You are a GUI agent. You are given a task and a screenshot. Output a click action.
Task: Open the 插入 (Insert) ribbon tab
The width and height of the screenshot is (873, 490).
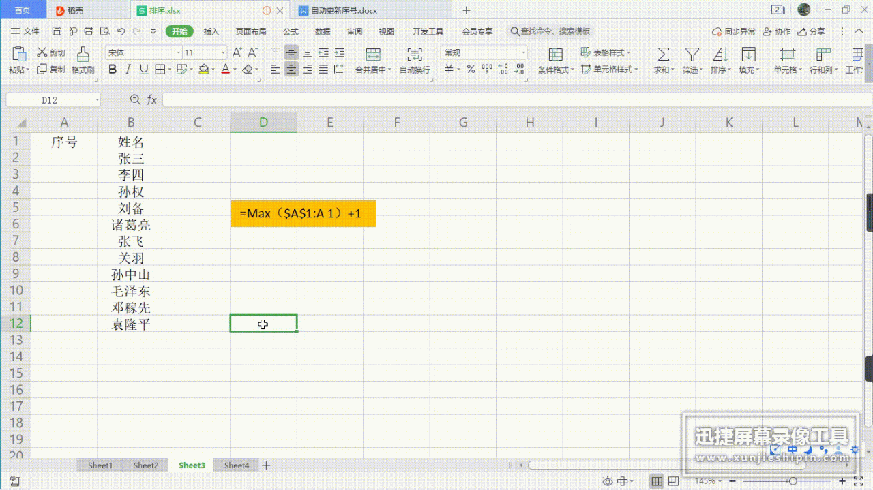(211, 31)
